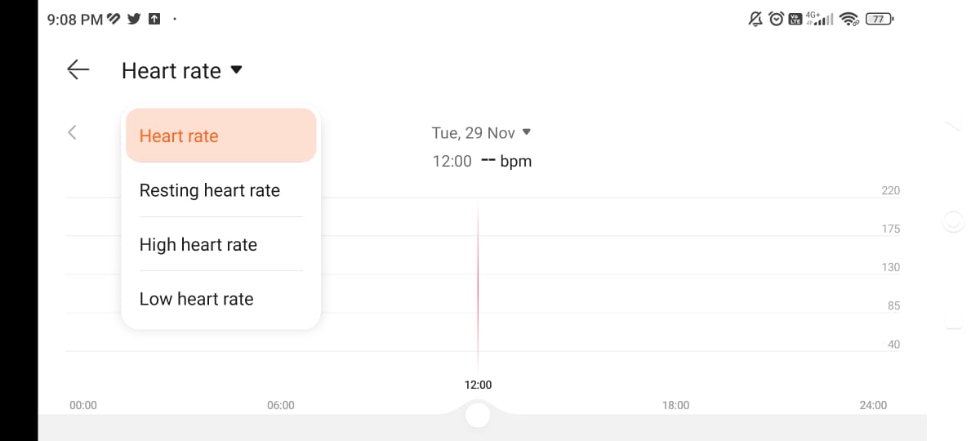Tap the upload arrow status icon
This screenshot has width=980, height=441.
(154, 19)
